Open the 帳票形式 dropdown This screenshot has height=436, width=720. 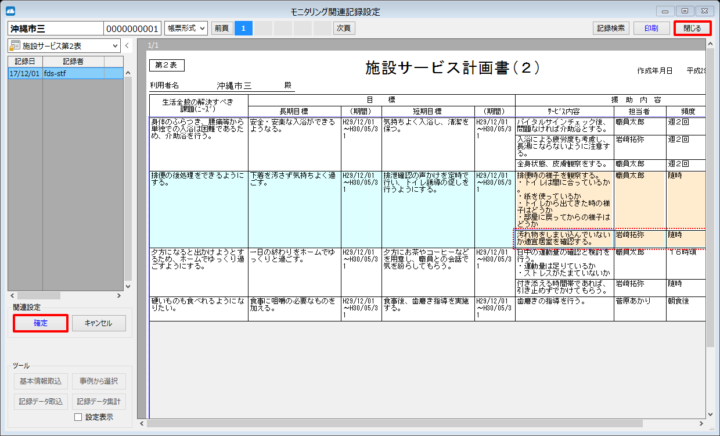tap(186, 28)
